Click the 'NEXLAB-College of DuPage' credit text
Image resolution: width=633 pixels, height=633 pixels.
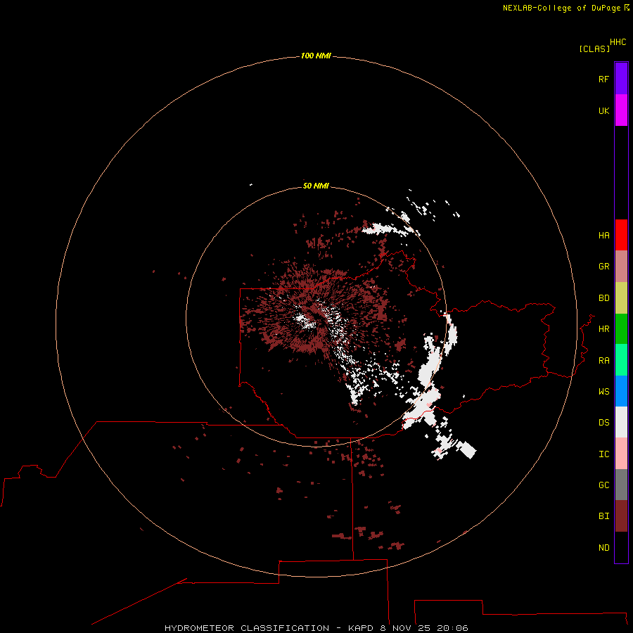(561, 8)
